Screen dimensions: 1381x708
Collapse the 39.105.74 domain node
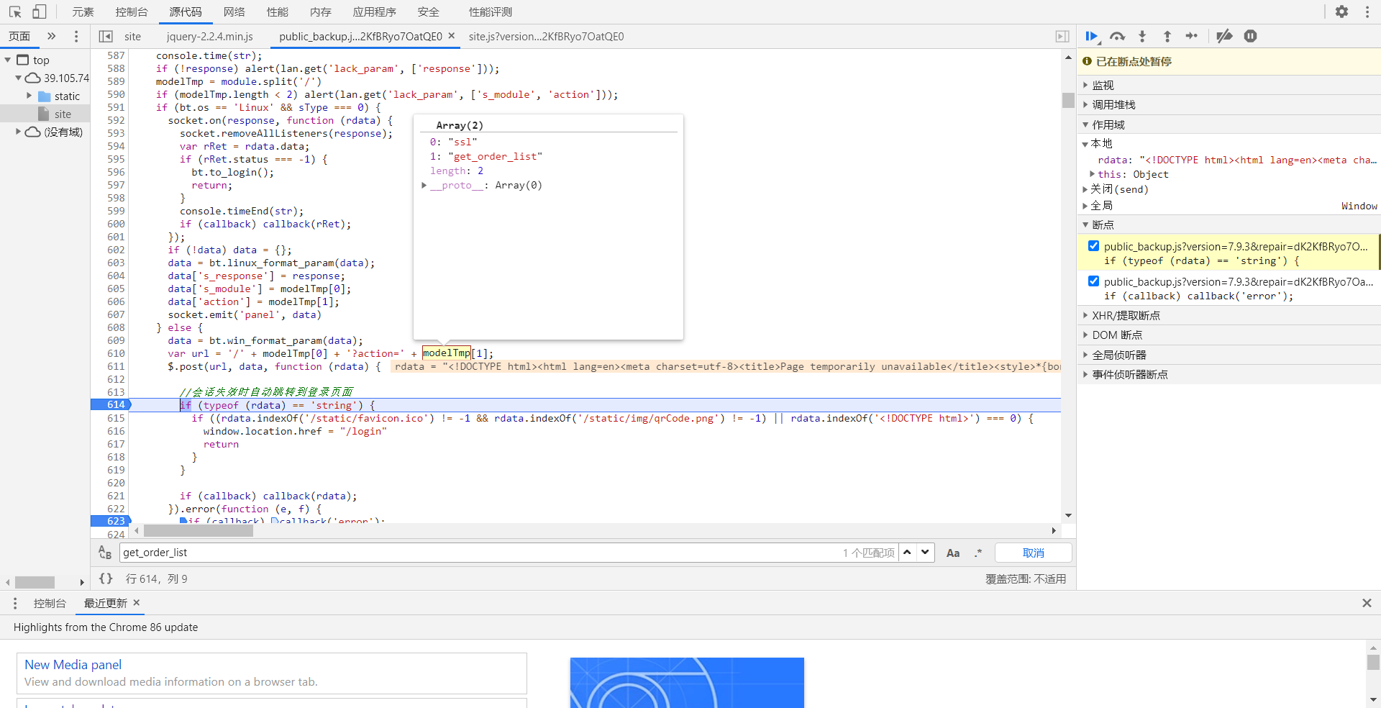pyautogui.click(x=19, y=78)
